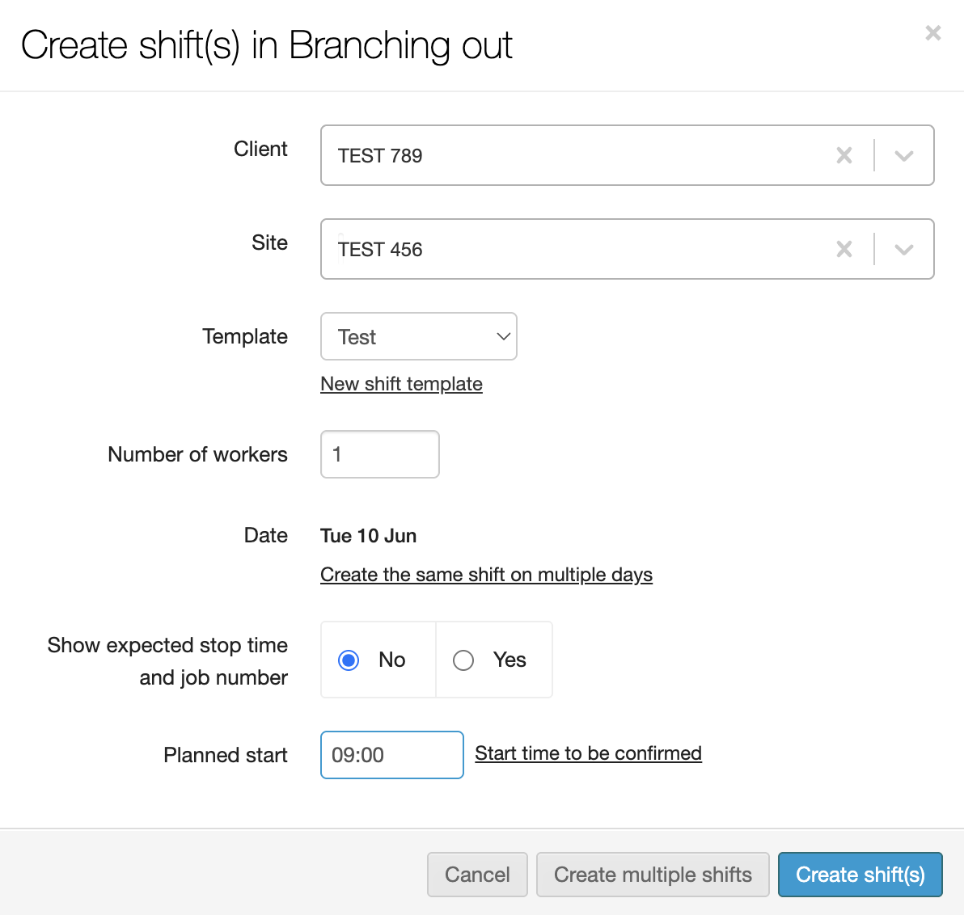
Task: Click Create the same shift on multiple days
Action: coord(486,575)
